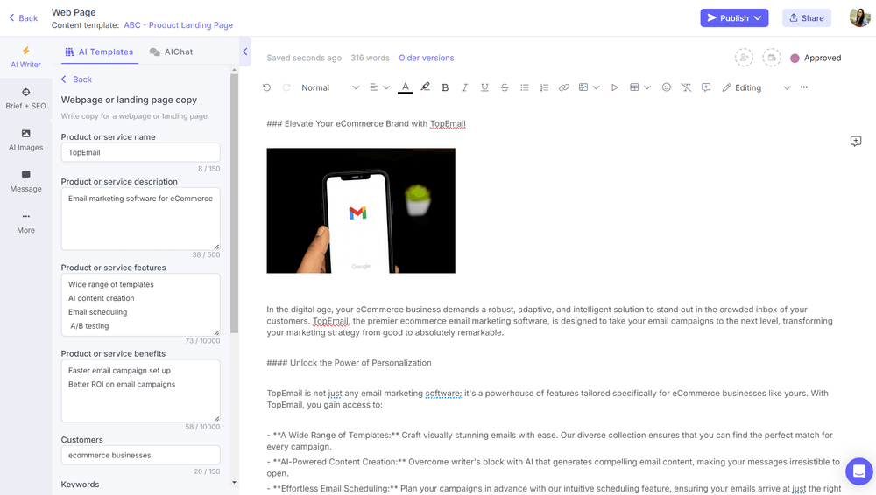Click the add assignee icon
This screenshot has width=876, height=495.
pos(744,58)
